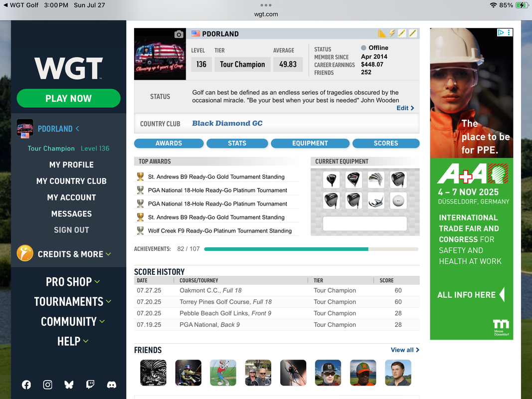Select the Oakmont C.C. Full 18 score row
532x399 pixels.
click(x=277, y=290)
